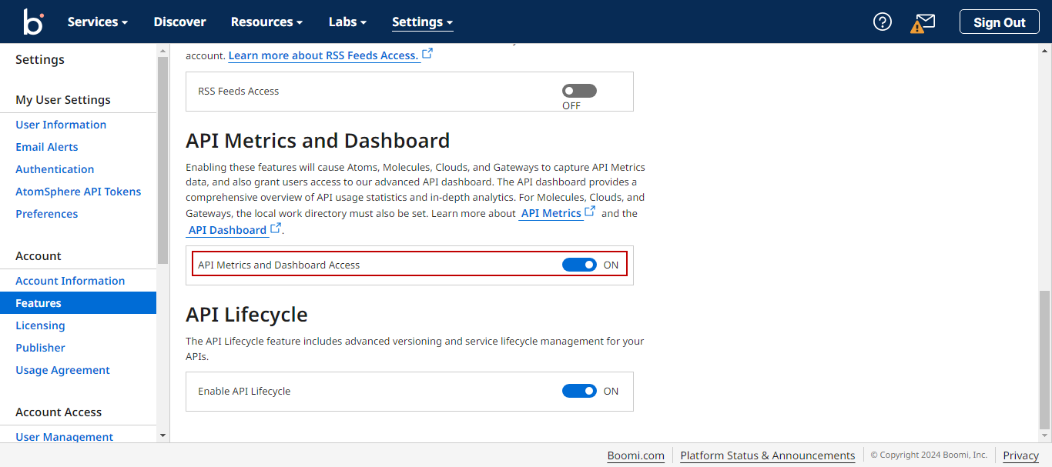The height and width of the screenshot is (467, 1052).
Task: Click the My User Settings section header
Action: (63, 100)
